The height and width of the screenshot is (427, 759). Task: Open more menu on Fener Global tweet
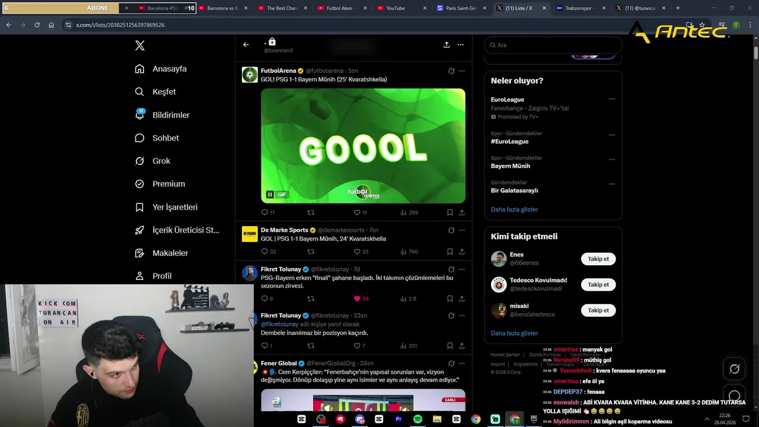462,363
